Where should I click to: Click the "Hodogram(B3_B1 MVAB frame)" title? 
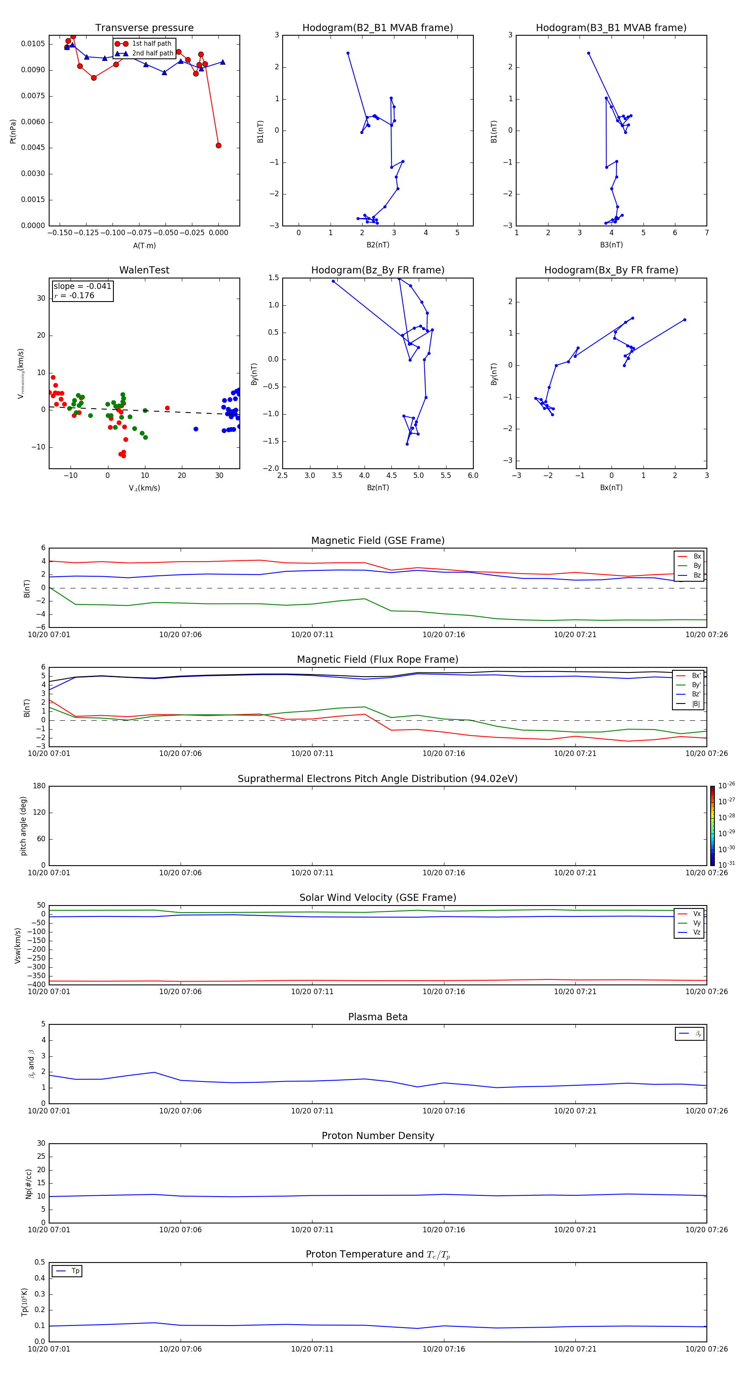(x=611, y=28)
